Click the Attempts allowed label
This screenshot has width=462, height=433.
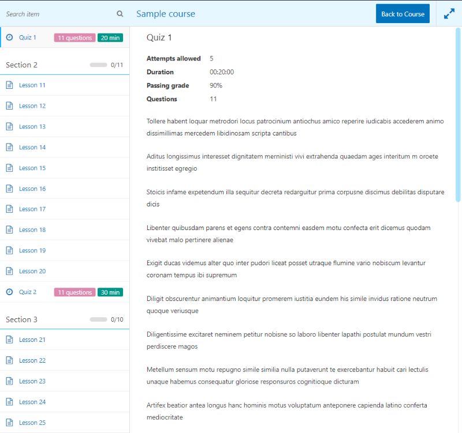(174, 58)
